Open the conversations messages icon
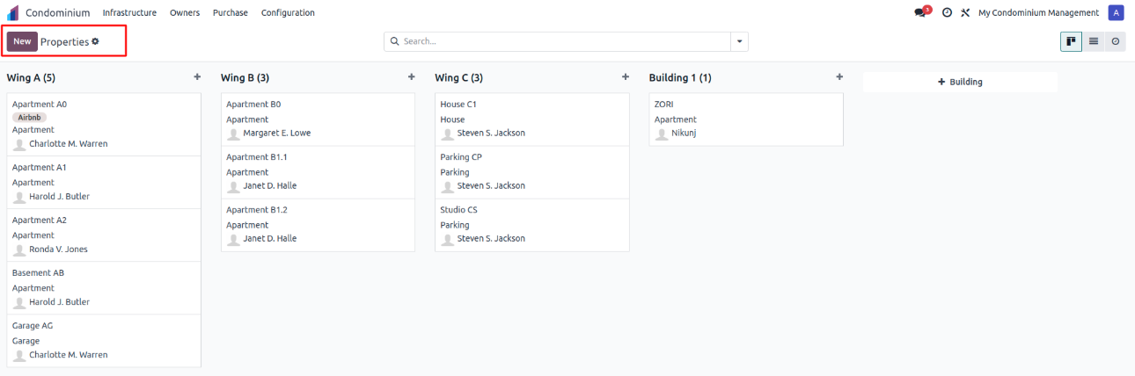Viewport: 1135px width, 376px height. 920,13
